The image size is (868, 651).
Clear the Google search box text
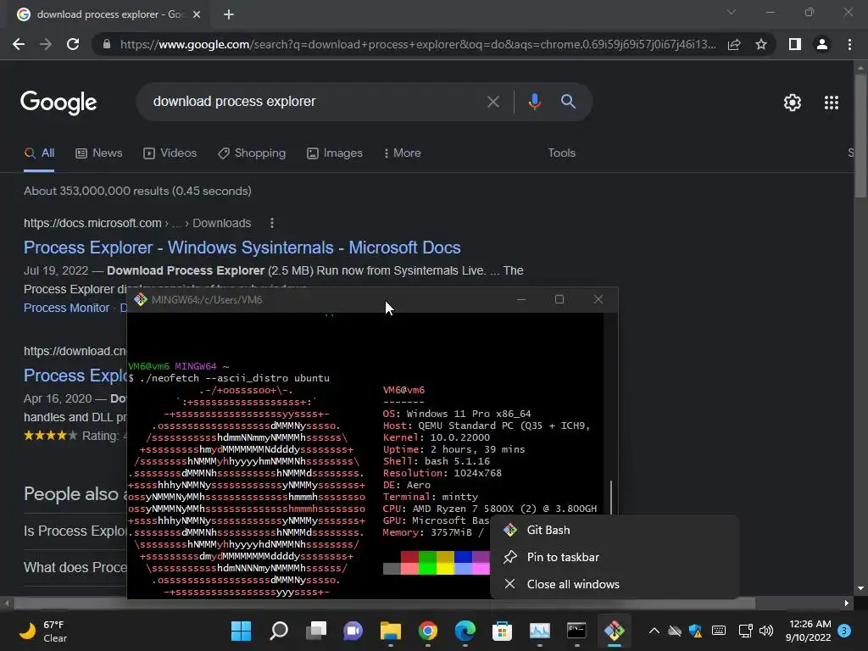pyautogui.click(x=492, y=102)
